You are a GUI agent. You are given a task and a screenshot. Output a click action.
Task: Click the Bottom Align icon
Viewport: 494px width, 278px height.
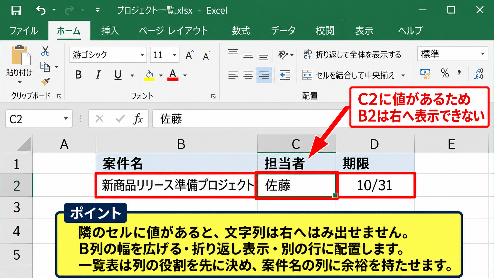click(x=263, y=57)
